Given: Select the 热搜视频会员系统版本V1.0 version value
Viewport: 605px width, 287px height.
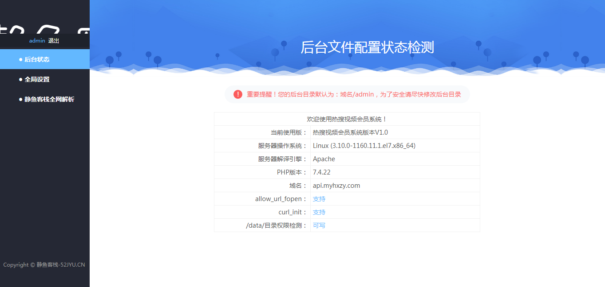Looking at the screenshot, I should [x=350, y=132].
